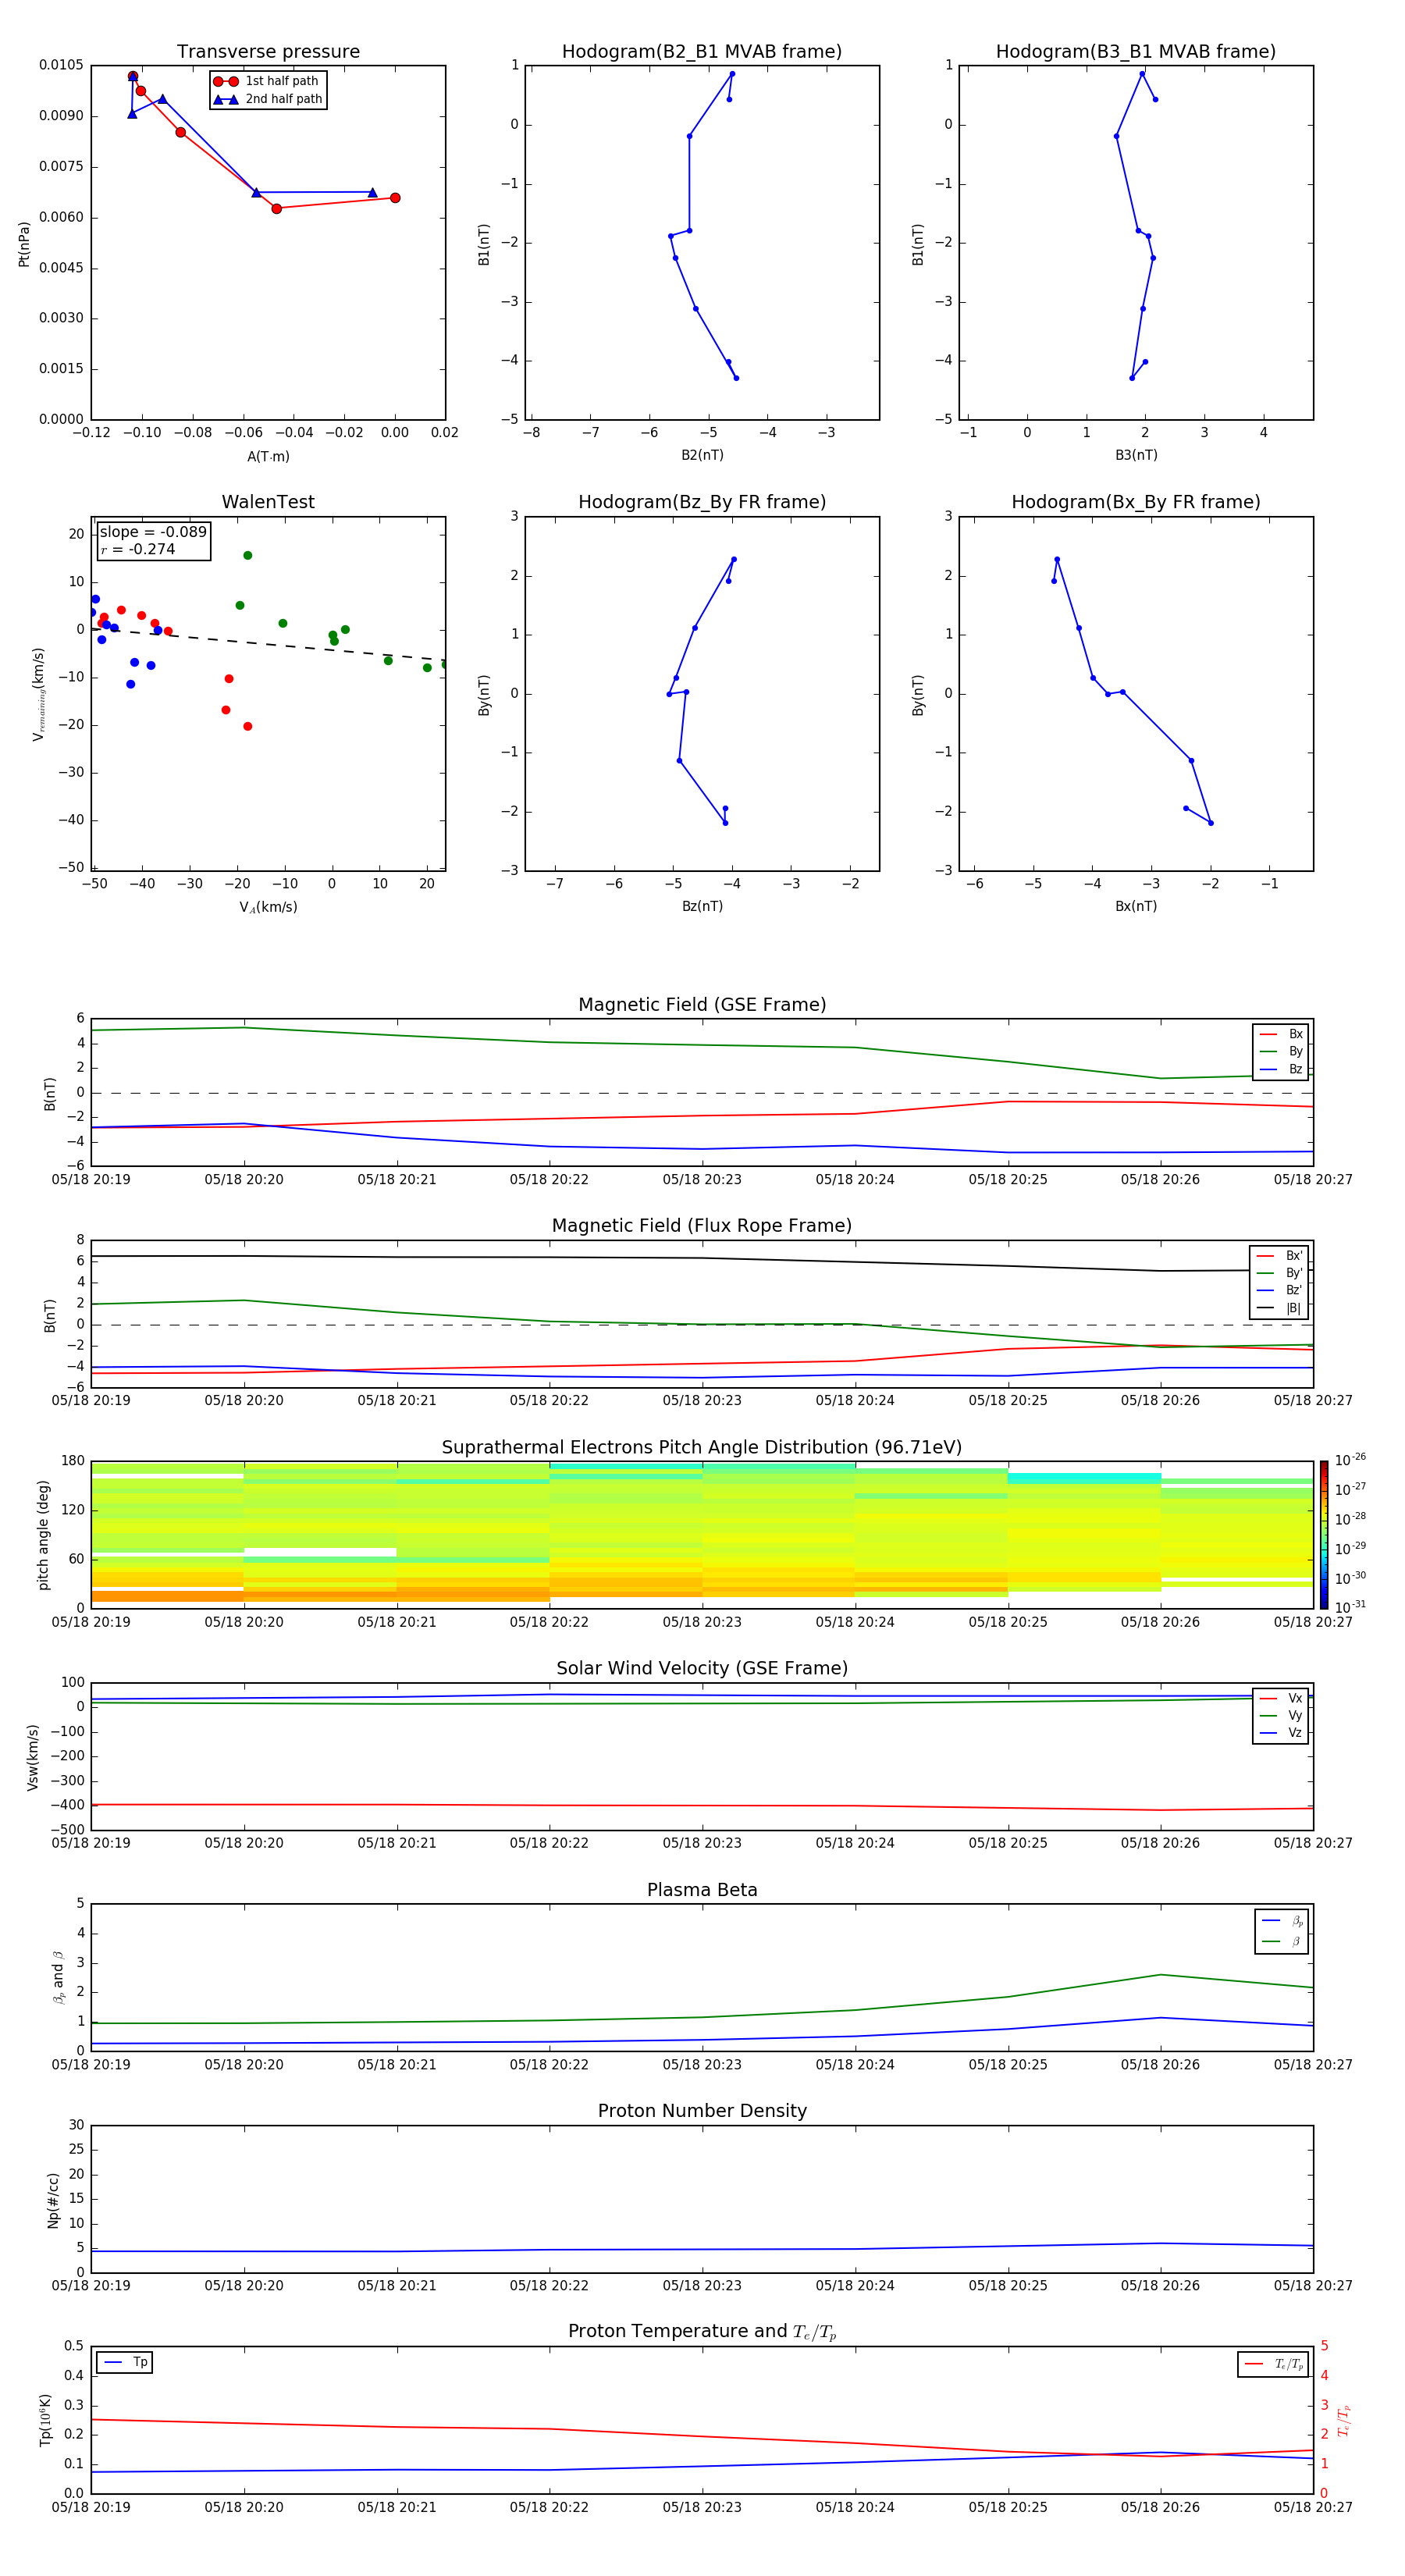Click the 'Bz' entry in GSE field legend

point(1281,1069)
